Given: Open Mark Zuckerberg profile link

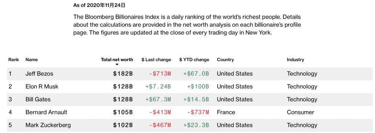Looking at the screenshot, I should [x=48, y=125].
